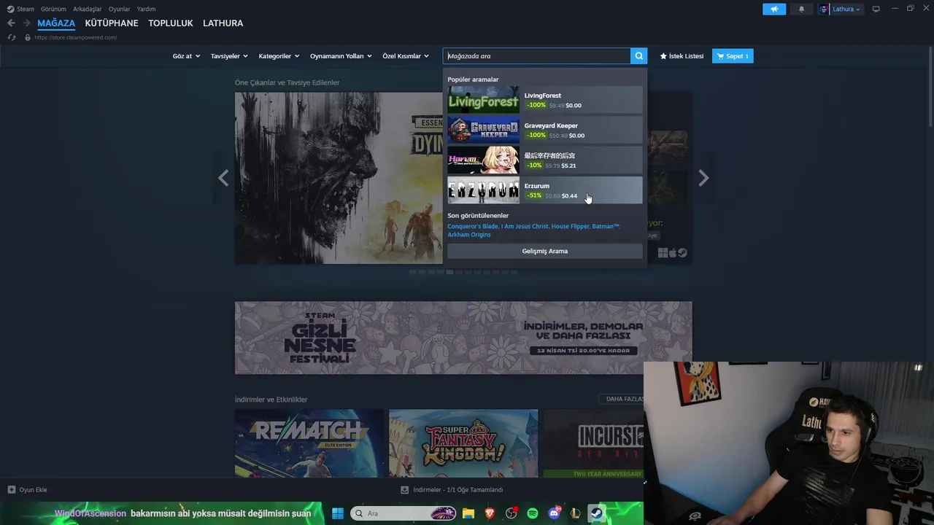Screen dimensions: 934x525
Task: Open the Conqueror's Blade recent link
Action: click(472, 226)
